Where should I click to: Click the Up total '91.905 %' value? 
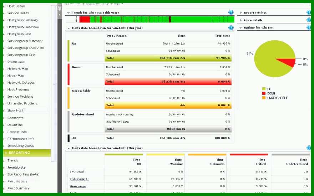tap(223, 58)
